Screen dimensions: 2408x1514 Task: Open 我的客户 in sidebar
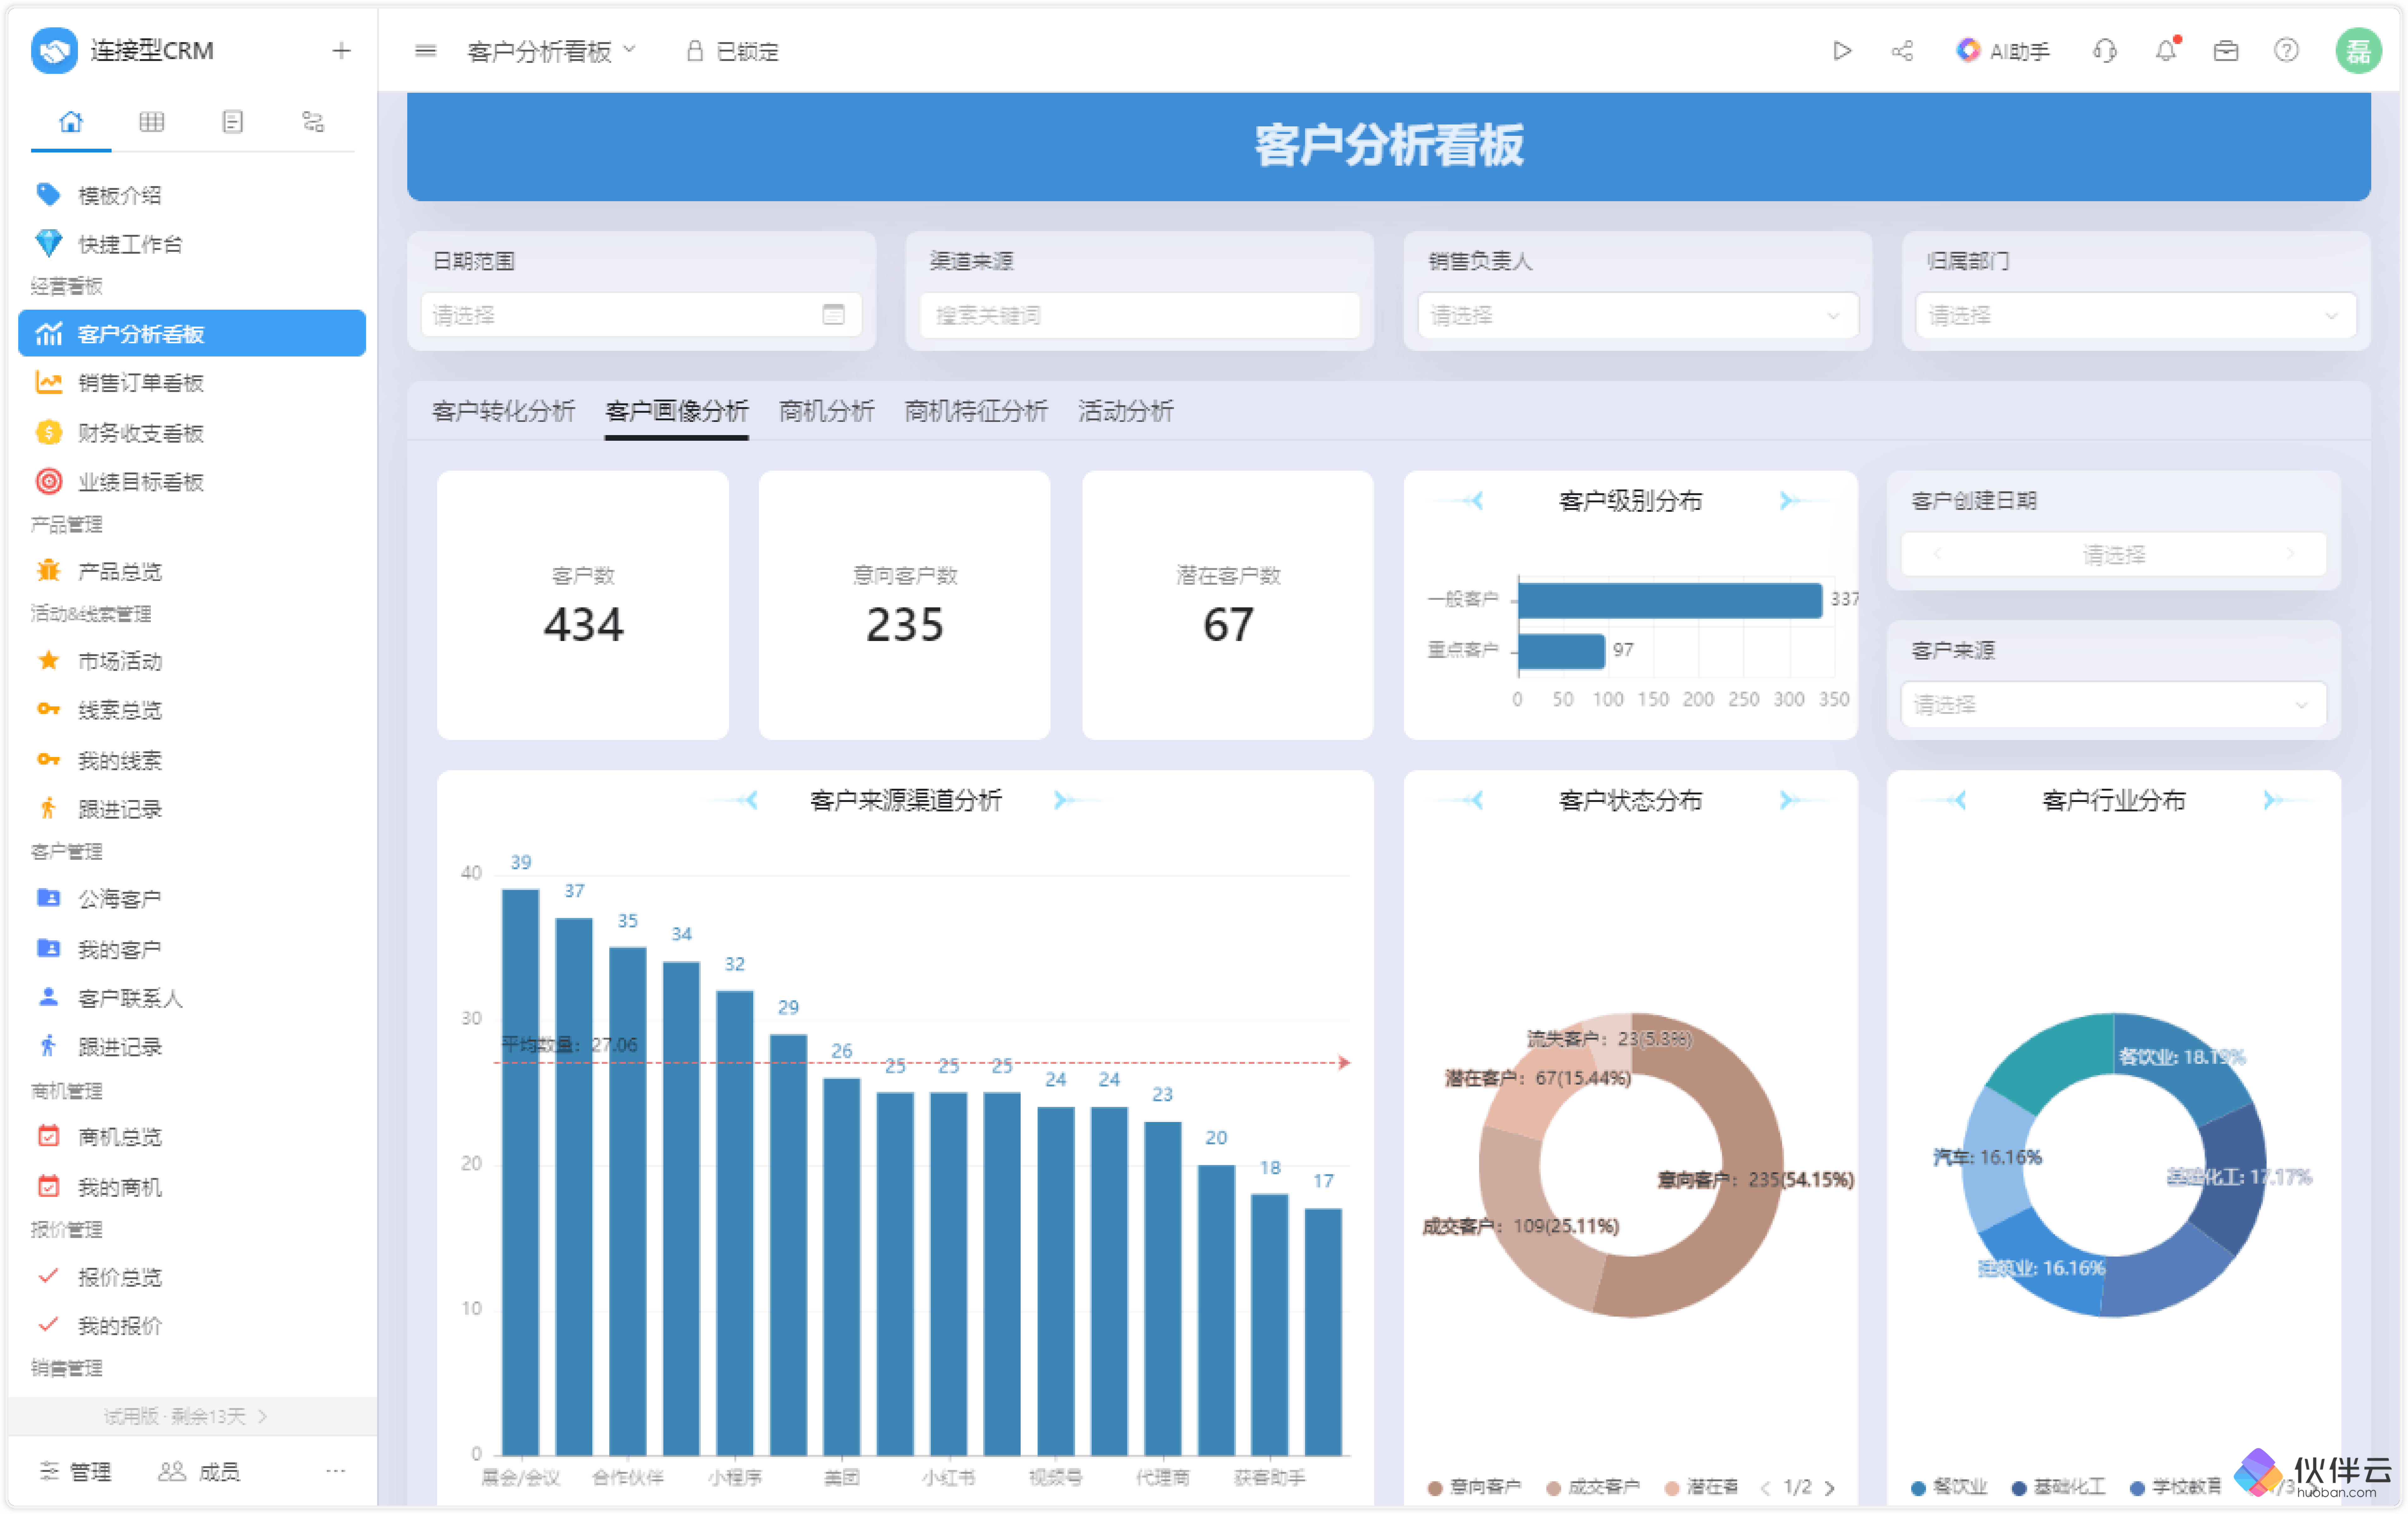[192, 949]
